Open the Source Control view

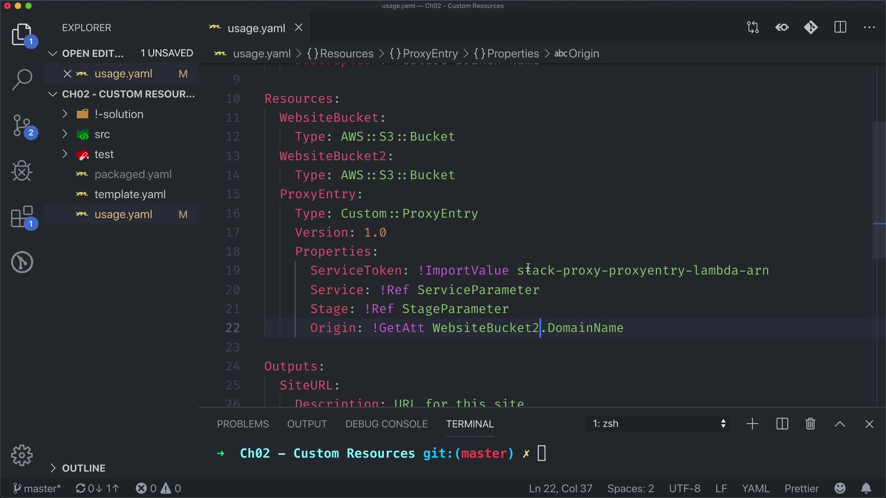point(22,125)
